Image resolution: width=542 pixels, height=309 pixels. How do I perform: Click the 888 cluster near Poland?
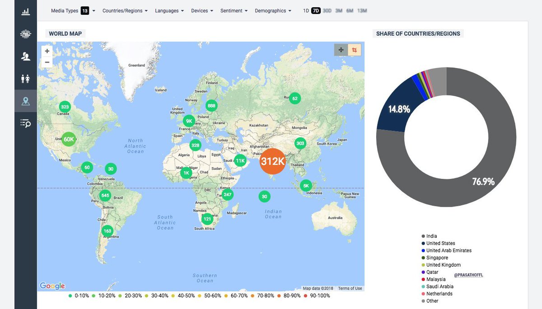(211, 106)
